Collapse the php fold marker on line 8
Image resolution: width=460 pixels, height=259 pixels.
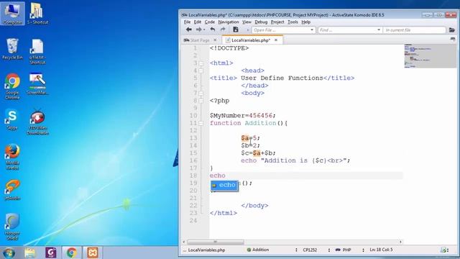[x=201, y=101]
